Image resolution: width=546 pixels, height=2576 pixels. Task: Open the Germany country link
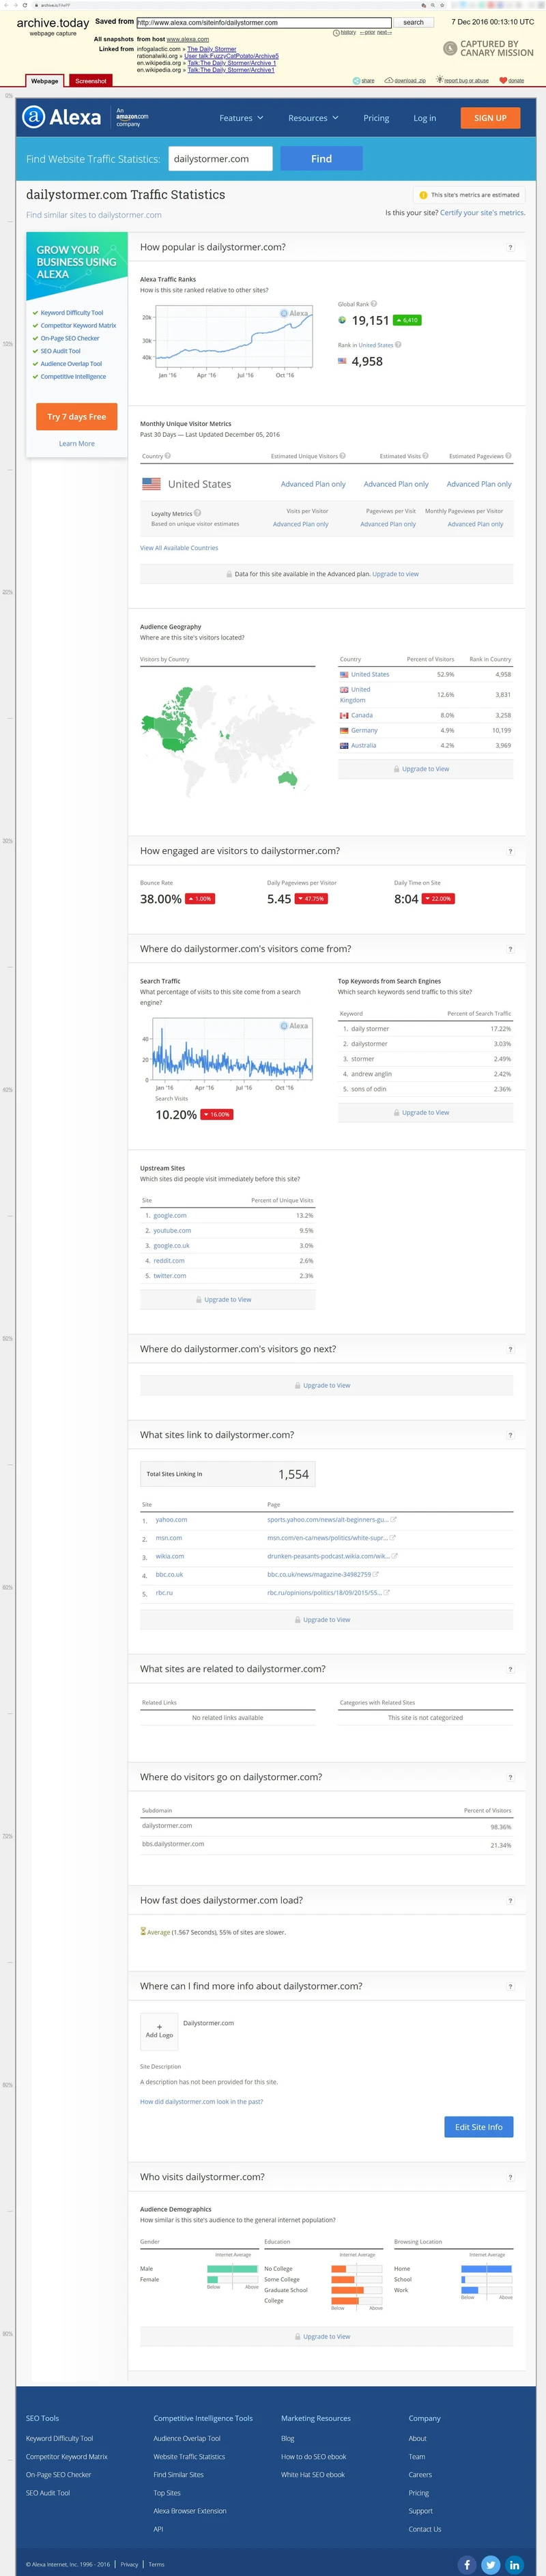click(x=364, y=731)
